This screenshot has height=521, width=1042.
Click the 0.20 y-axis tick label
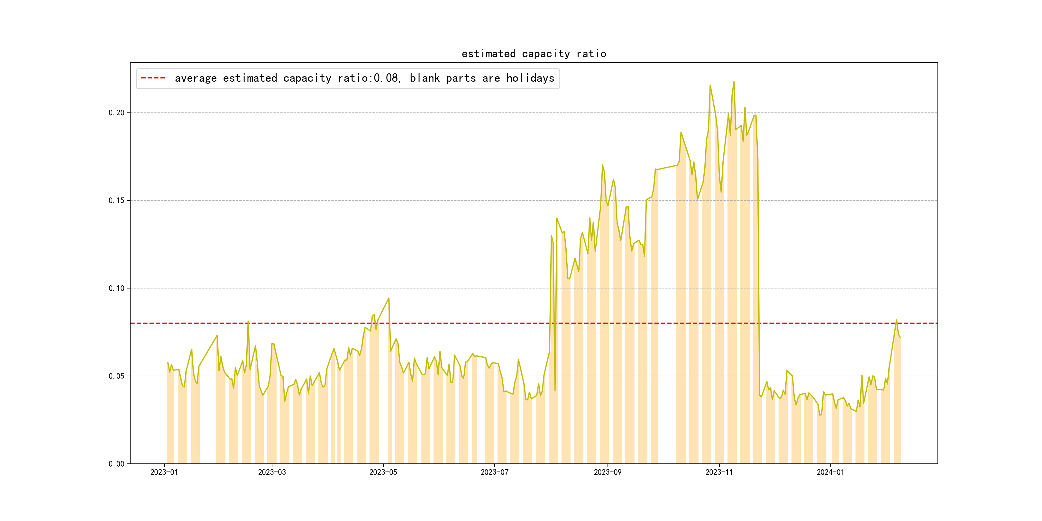coord(116,113)
